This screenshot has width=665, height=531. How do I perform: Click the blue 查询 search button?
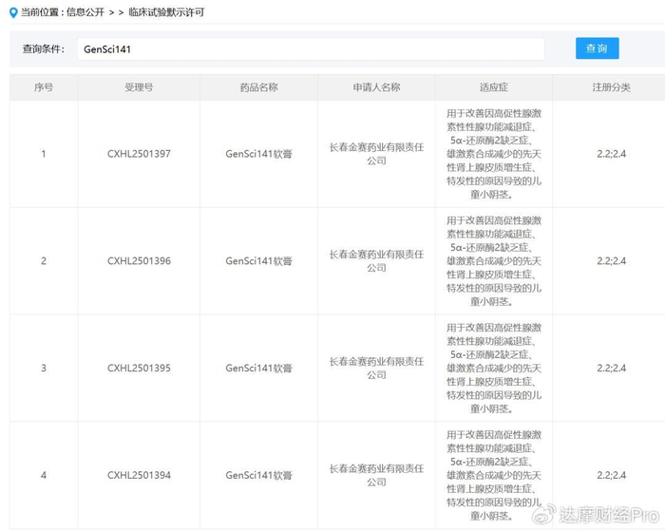click(x=597, y=48)
